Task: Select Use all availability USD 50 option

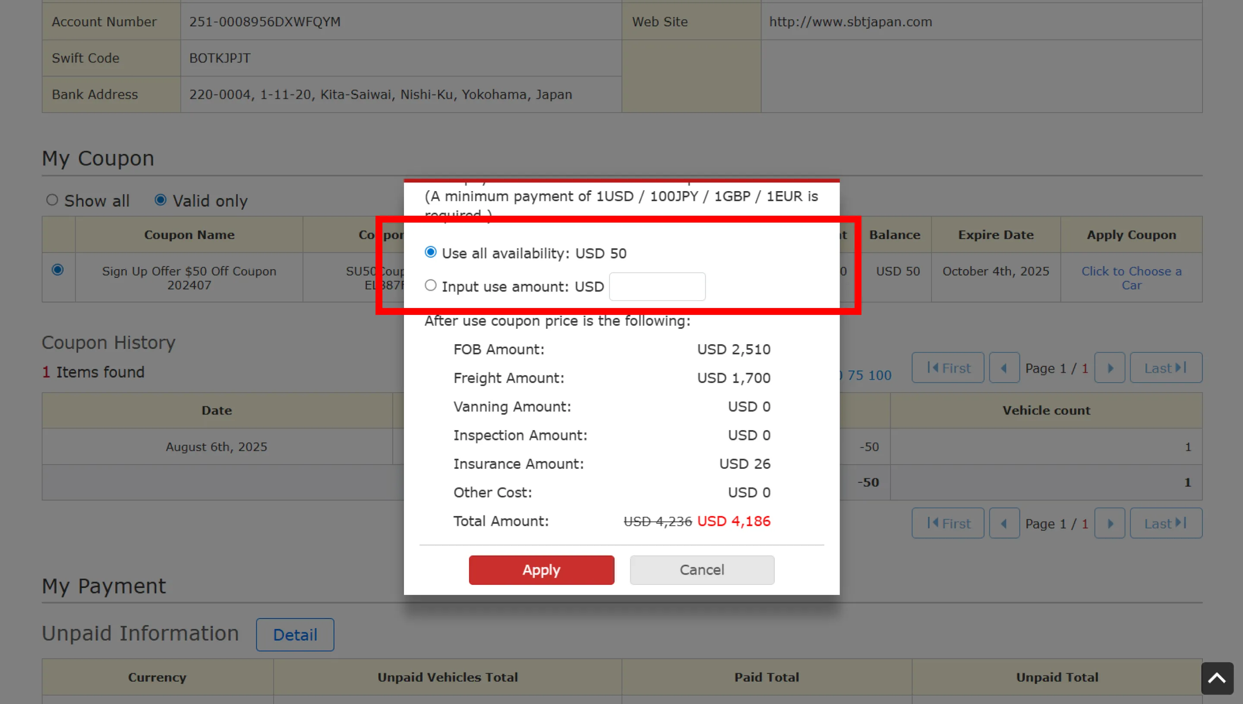Action: (430, 252)
